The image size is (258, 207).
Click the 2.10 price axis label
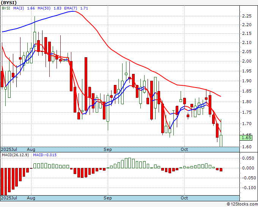click(247, 42)
